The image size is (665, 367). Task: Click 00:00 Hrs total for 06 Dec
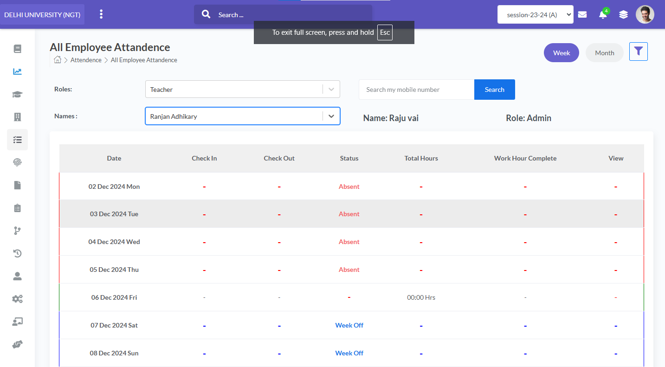click(x=421, y=297)
